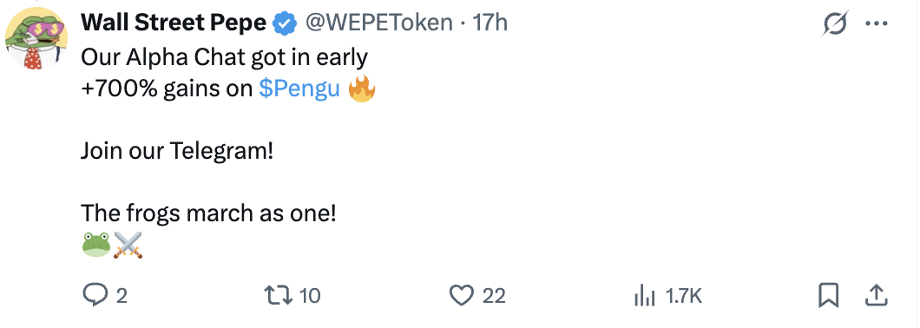This screenshot has height=328, width=920.
Task: Click "The frogs march as one!" line
Action: (209, 213)
